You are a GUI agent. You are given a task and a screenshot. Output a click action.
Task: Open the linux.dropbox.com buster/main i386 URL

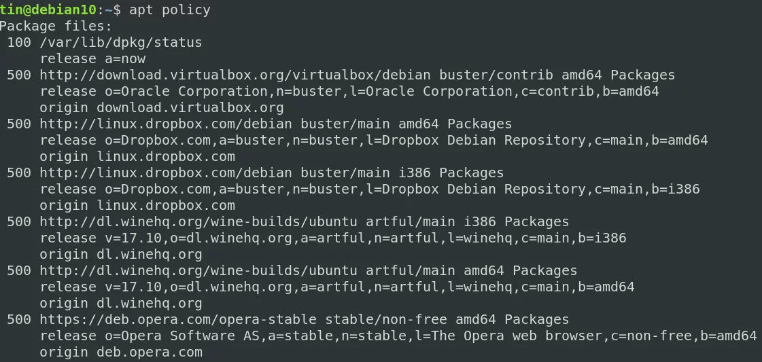[166, 173]
